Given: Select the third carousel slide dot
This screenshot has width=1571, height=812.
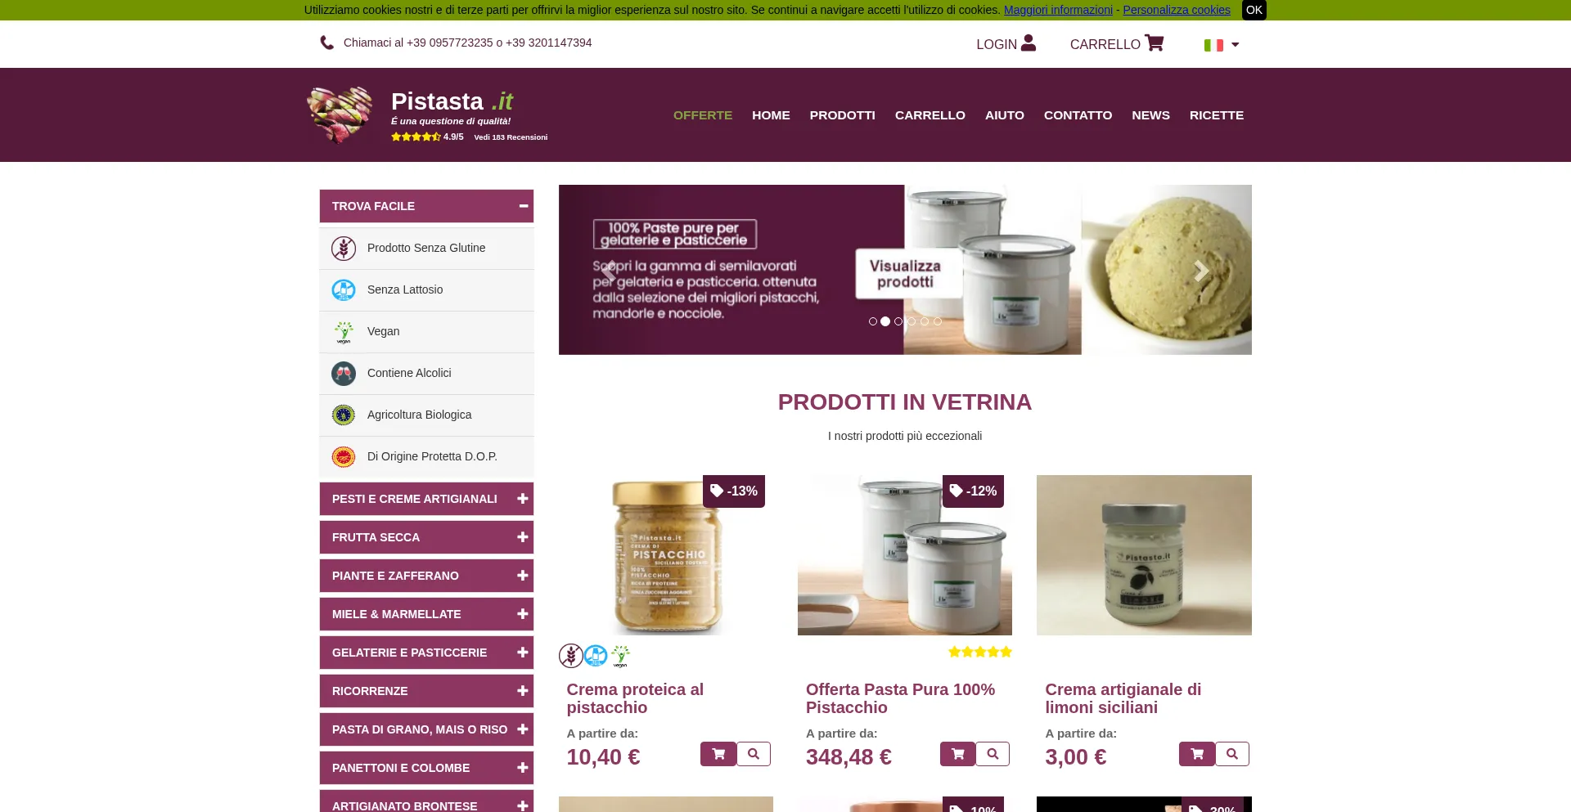Looking at the screenshot, I should pos(898,321).
